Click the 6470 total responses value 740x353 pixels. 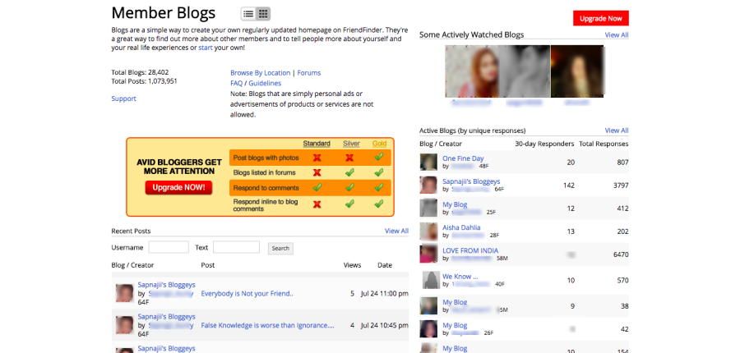tap(621, 254)
